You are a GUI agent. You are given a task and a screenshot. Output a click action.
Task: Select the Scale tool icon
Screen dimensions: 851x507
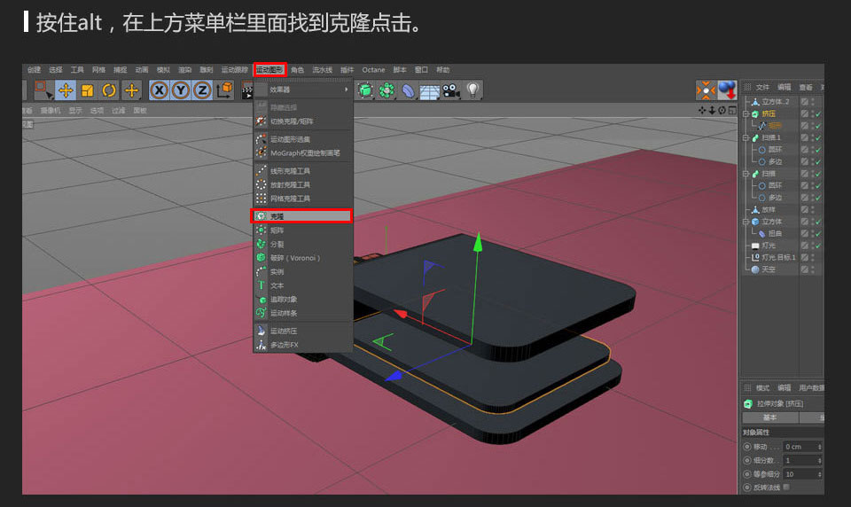click(x=88, y=90)
